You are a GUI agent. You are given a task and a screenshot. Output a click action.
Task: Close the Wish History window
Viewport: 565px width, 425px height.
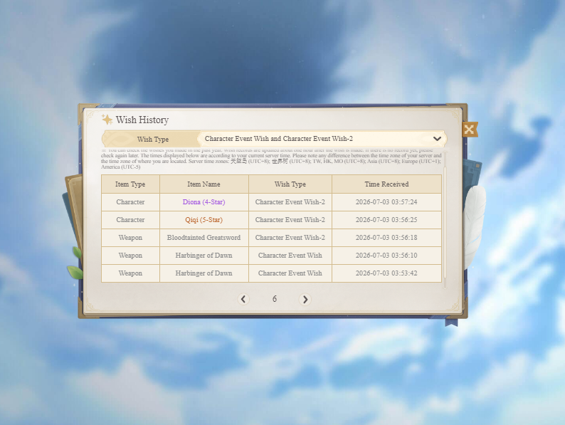470,130
